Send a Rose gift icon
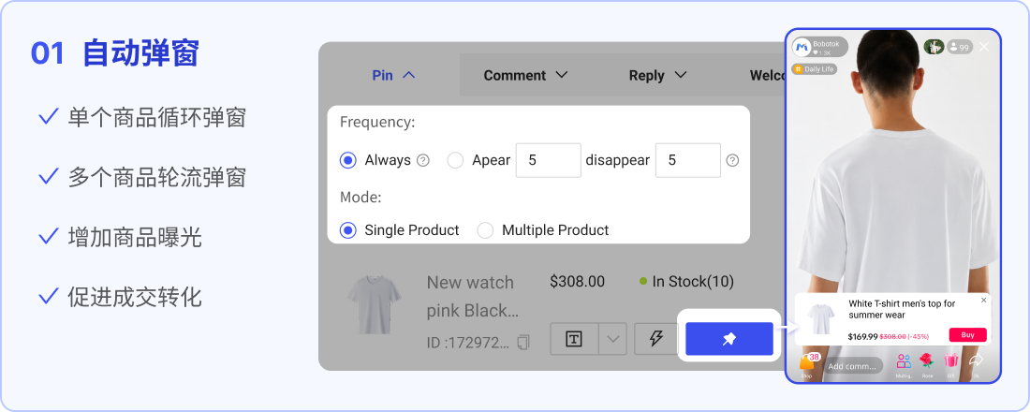Image resolution: width=1030 pixels, height=412 pixels. [927, 361]
